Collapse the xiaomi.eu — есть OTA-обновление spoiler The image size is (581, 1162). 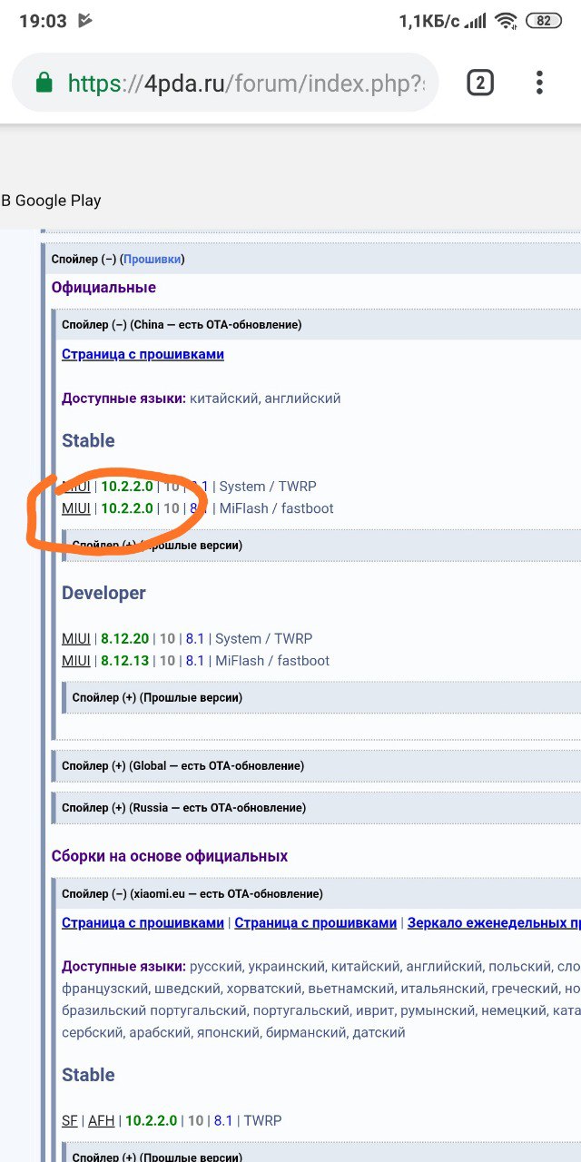pos(318,893)
